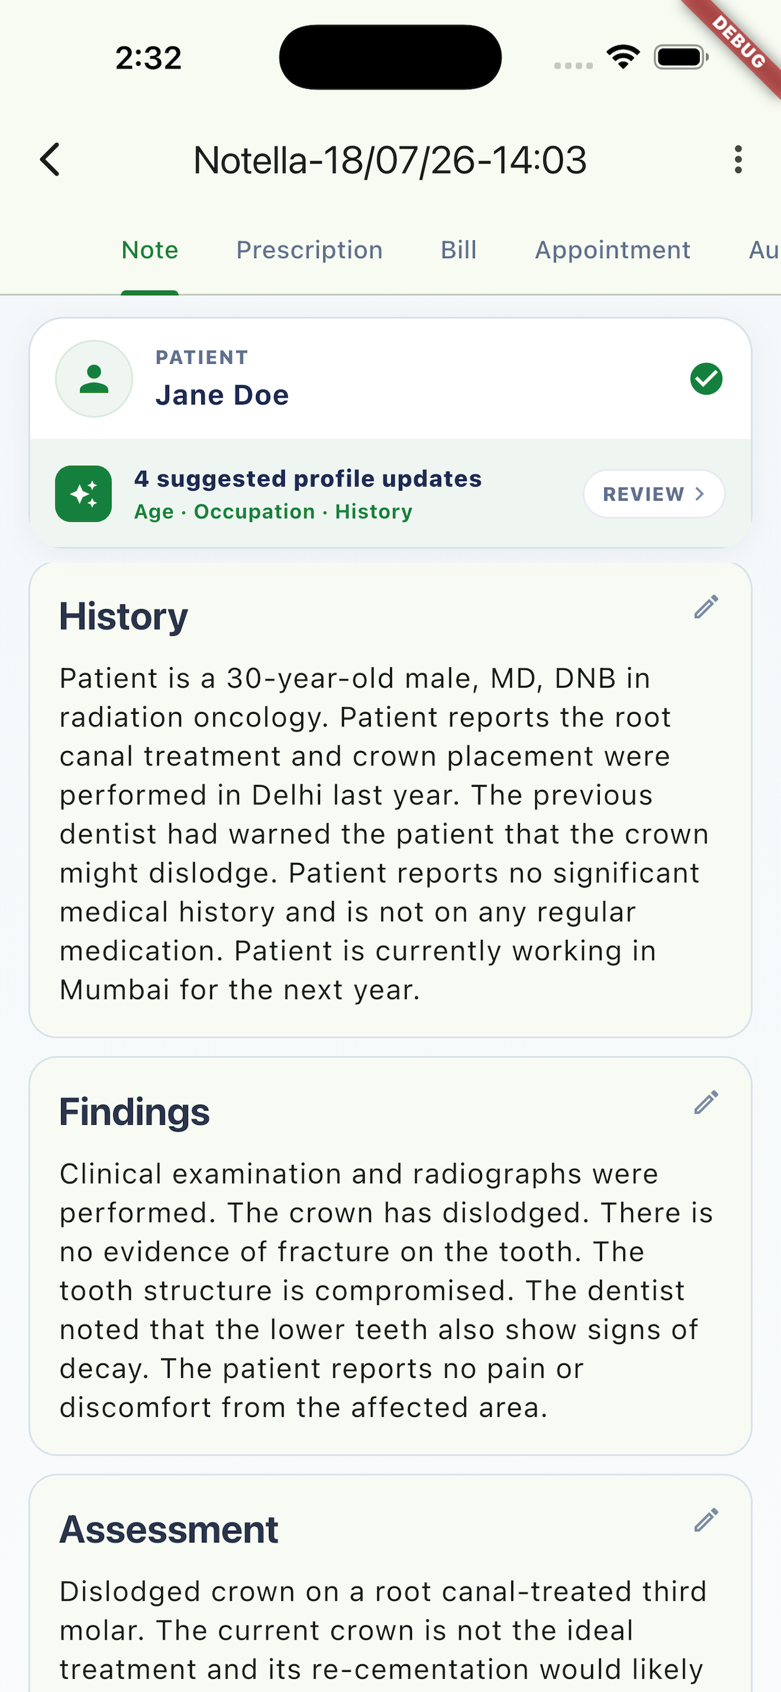
Task: Tap the sparkle suggestions icon
Action: 84,494
